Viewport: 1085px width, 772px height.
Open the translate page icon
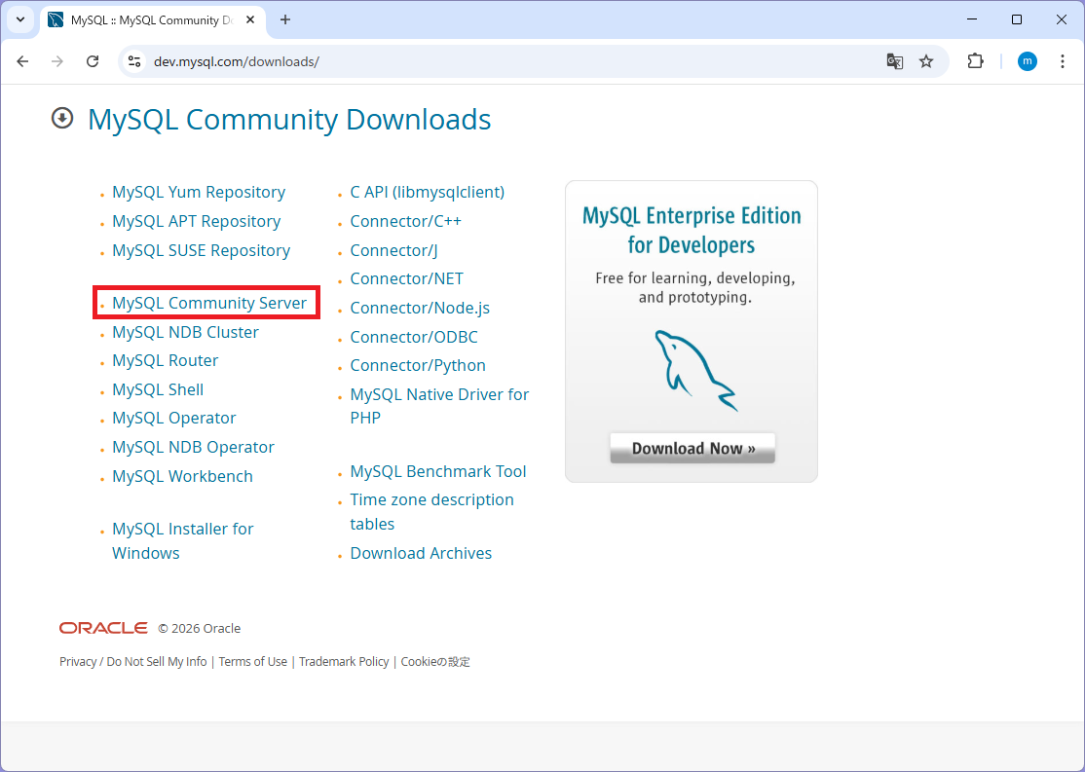click(894, 61)
